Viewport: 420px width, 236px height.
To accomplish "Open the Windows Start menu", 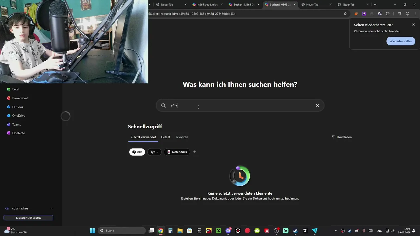I will point(92,231).
